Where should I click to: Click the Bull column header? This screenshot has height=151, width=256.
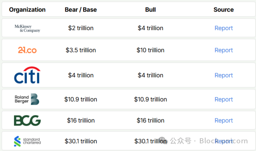[x=150, y=10]
